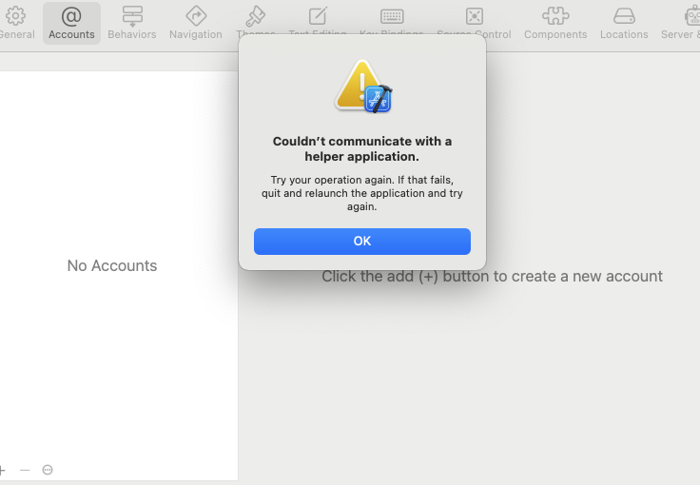This screenshot has height=485, width=700.
Task: Switch to Navigation preferences
Action: click(x=196, y=22)
